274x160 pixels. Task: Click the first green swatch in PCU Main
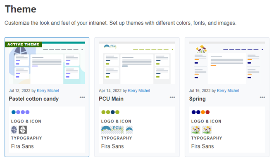pos(103,112)
